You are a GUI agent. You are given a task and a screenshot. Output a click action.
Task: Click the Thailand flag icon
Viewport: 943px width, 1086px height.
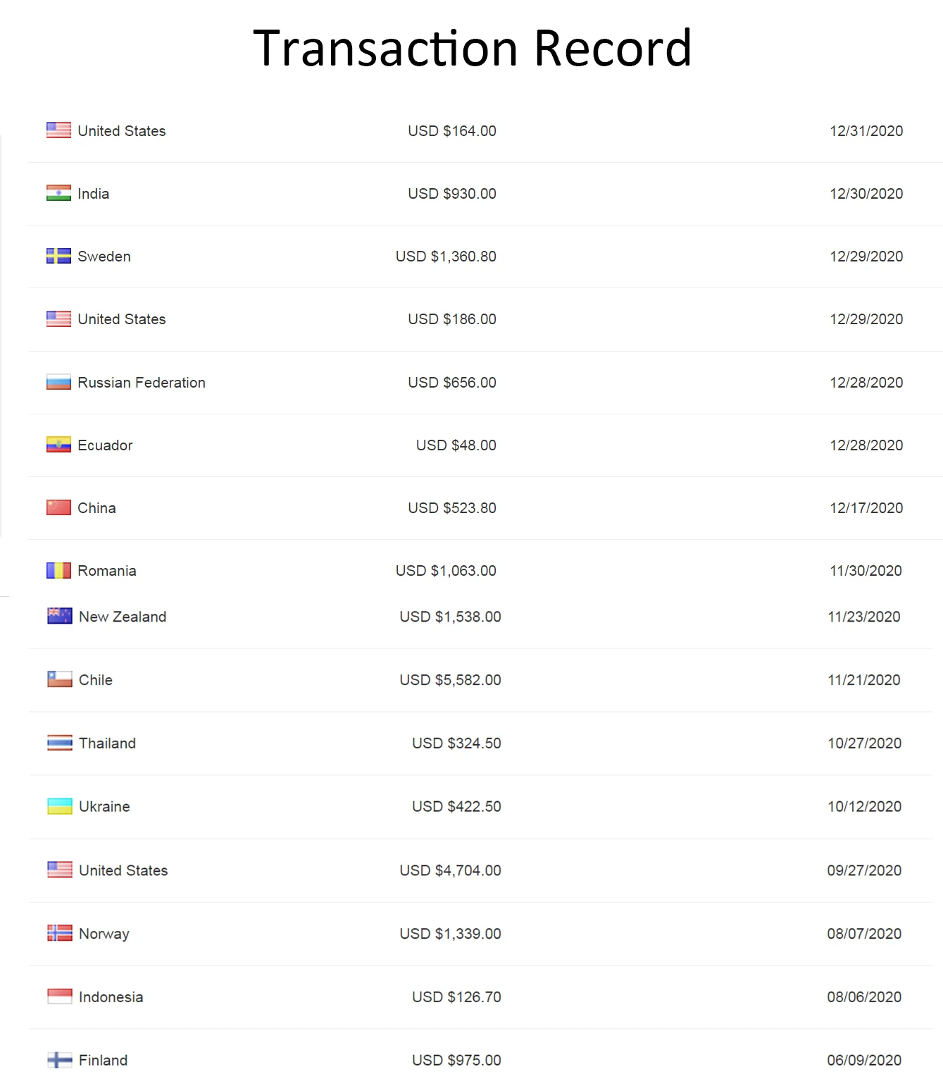[x=60, y=743]
